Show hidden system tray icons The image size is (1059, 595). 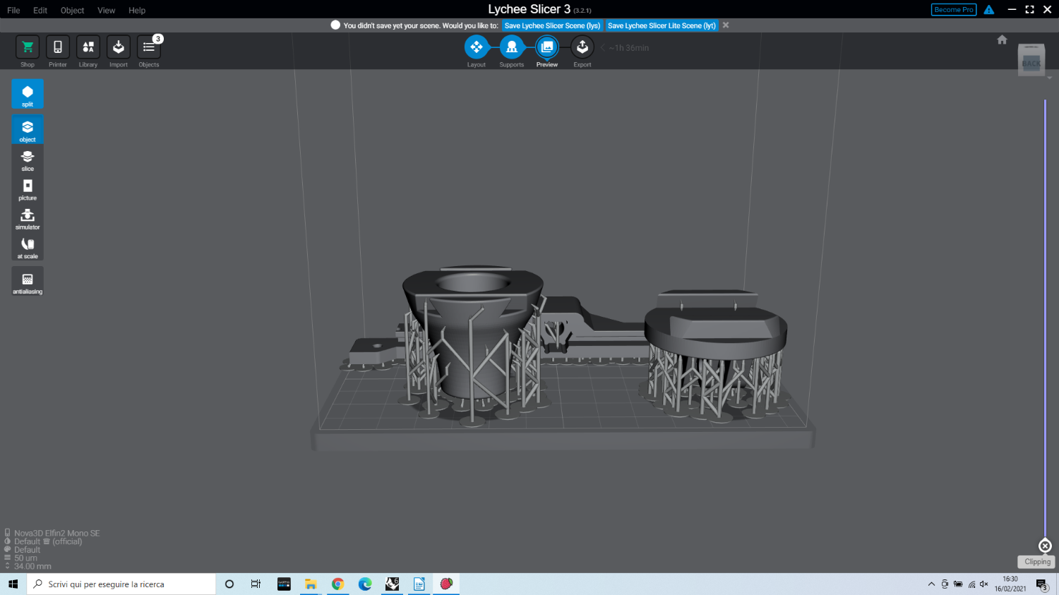point(931,584)
